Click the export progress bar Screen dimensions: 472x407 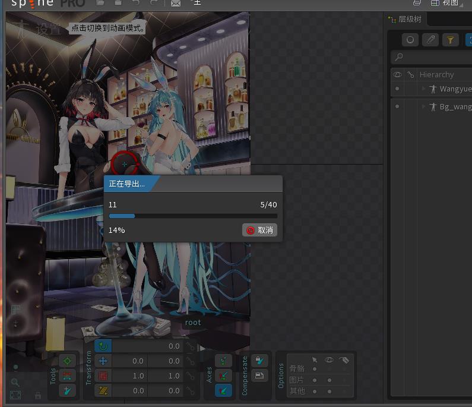[x=193, y=216]
